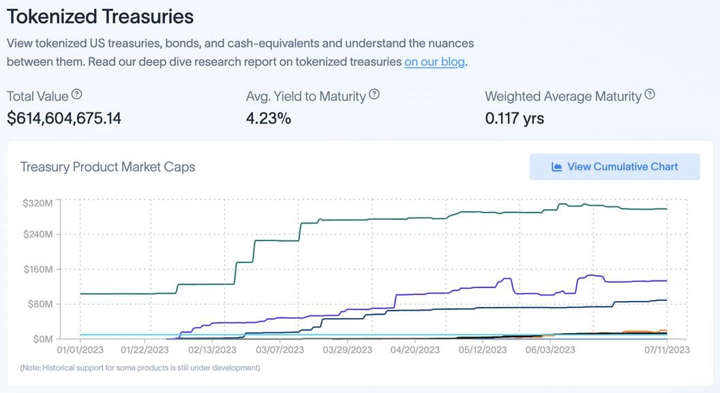Screen dimensions: 720x393
Task: Click the Treasury Product Market Caps title
Action: (x=109, y=166)
